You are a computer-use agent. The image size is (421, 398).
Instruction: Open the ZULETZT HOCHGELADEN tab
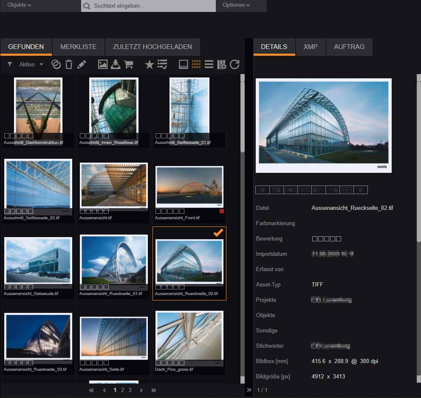point(153,47)
